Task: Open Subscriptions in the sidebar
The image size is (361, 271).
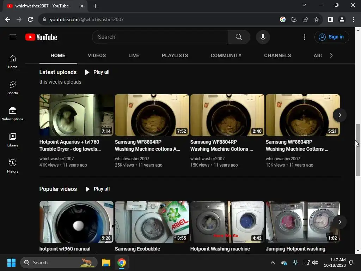Action: click(x=13, y=114)
